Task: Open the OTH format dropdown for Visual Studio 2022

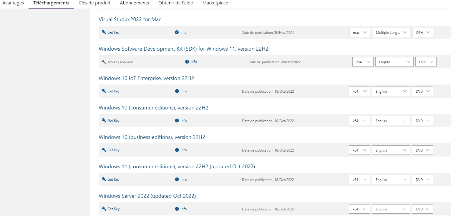Action: (x=423, y=32)
